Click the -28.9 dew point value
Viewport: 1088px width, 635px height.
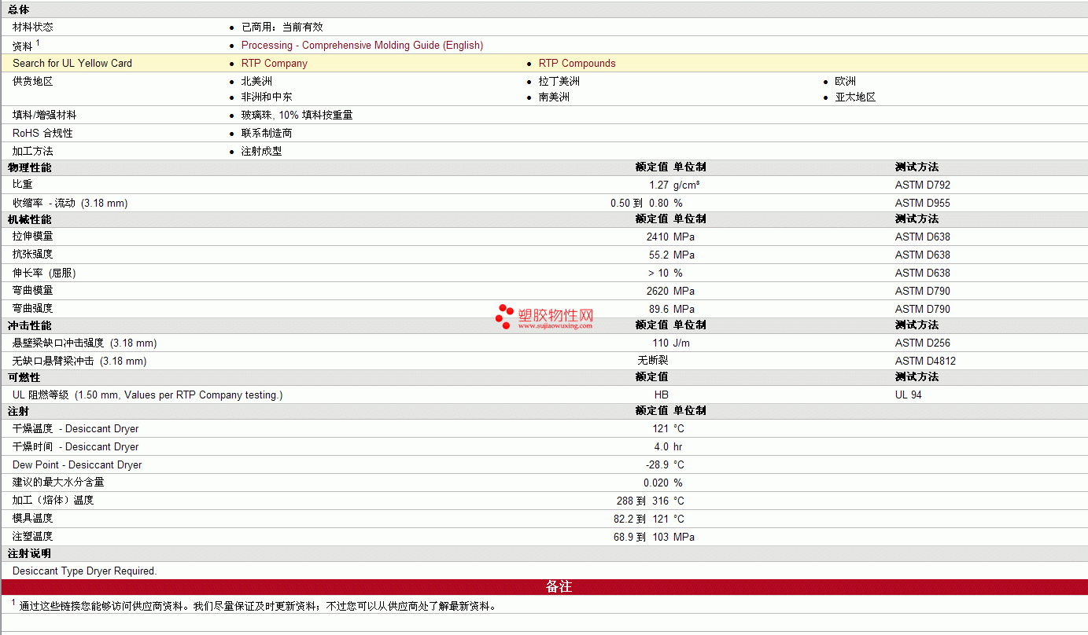point(657,465)
